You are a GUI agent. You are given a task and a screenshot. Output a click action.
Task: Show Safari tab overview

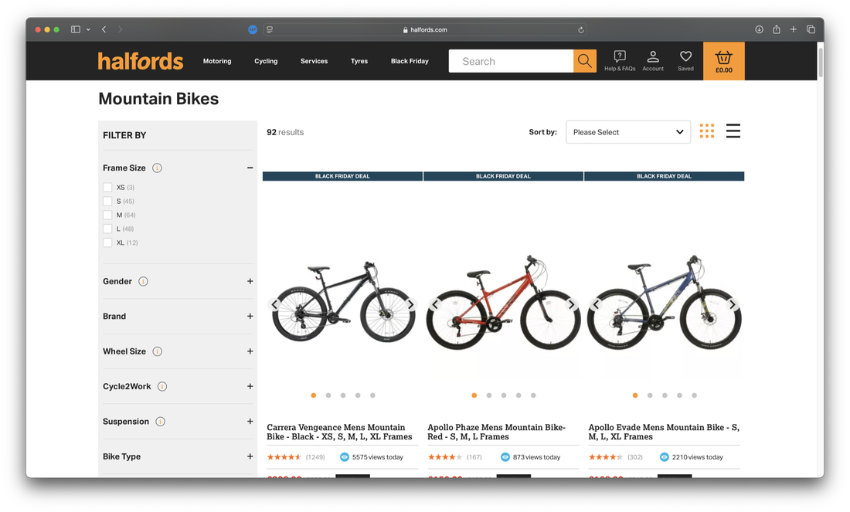pos(811,29)
